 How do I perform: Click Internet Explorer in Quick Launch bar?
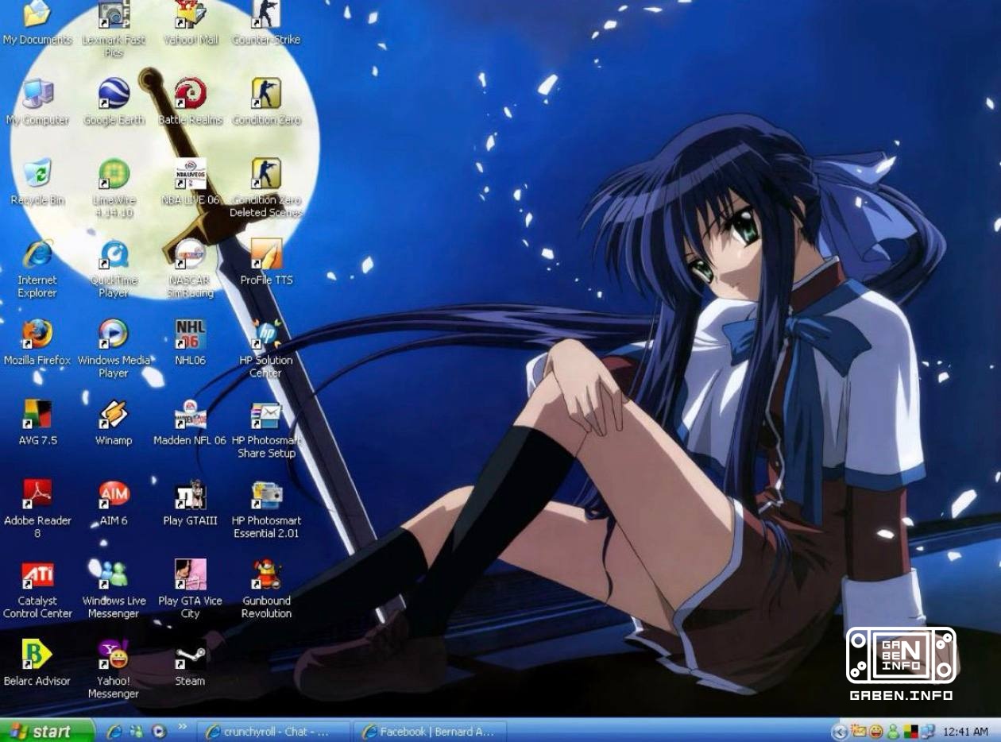(x=114, y=732)
